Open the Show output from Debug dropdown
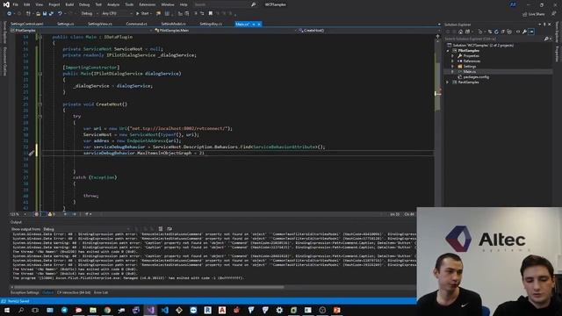The height and width of the screenshot is (316, 562). click(86, 229)
